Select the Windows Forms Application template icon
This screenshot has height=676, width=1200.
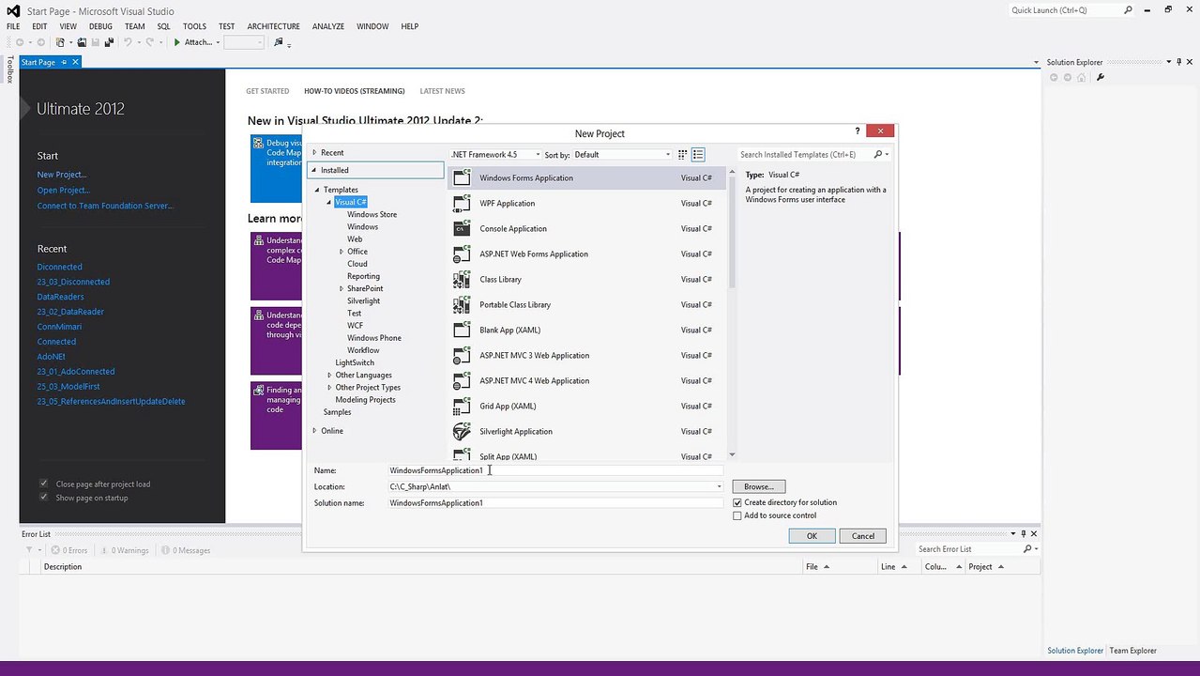click(x=461, y=177)
